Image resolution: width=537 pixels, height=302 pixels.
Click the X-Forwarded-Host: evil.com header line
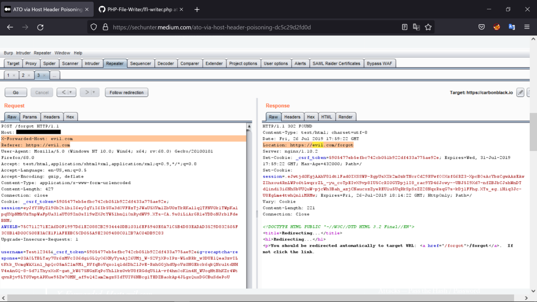(x=123, y=139)
